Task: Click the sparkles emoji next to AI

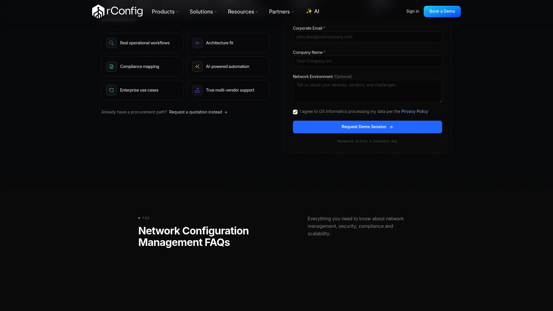Action: pos(309,11)
